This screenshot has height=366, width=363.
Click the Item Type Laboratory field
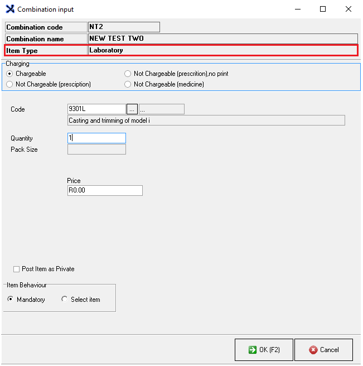point(222,50)
